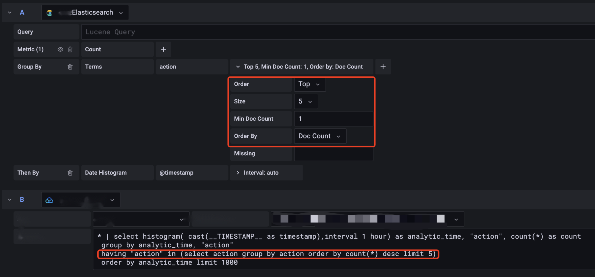Click into the SQL query editor text
This screenshot has height=277, width=595.
[344, 249]
